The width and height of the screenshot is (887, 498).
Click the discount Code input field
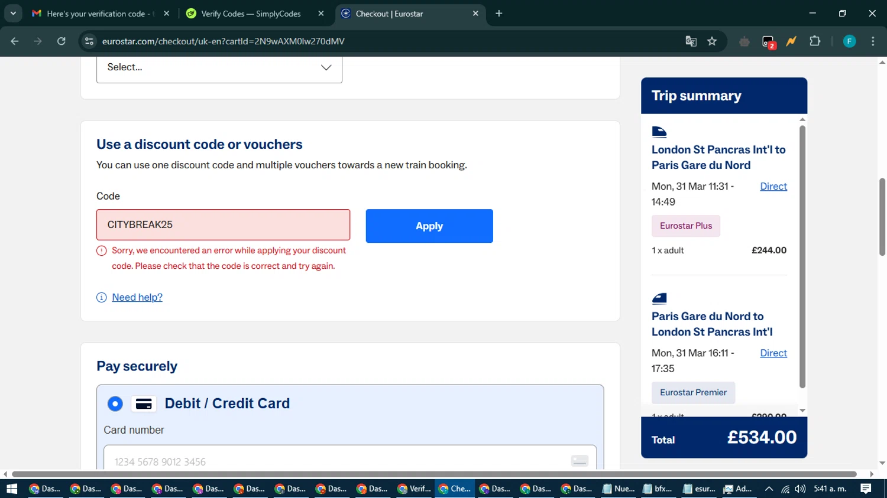coord(224,225)
